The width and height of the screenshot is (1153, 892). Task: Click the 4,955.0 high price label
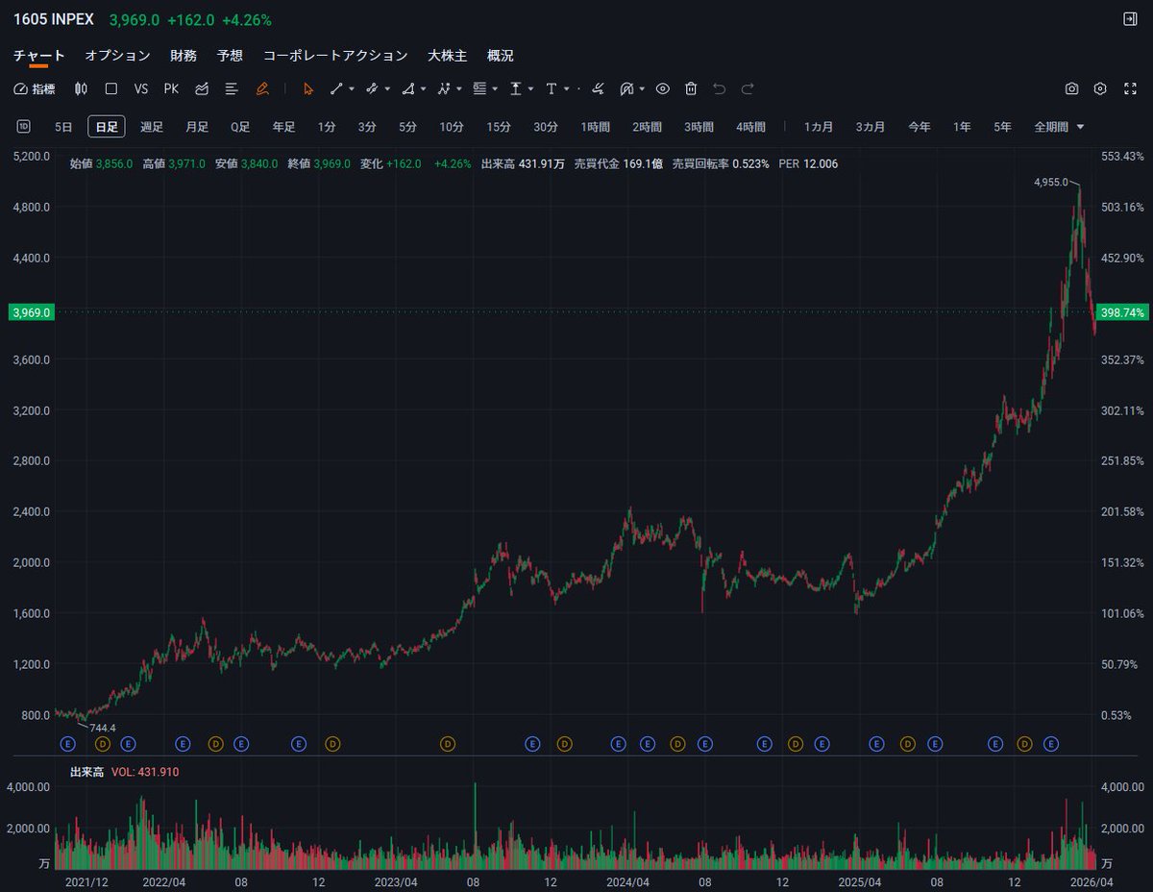point(1051,181)
